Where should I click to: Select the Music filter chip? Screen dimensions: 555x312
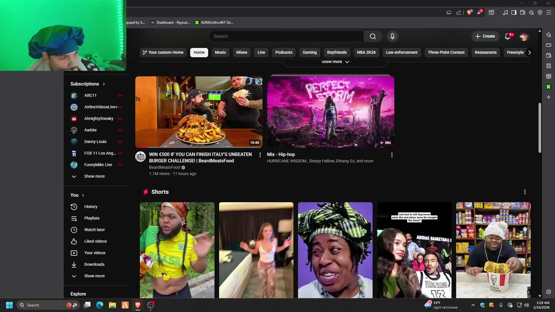[x=220, y=52]
